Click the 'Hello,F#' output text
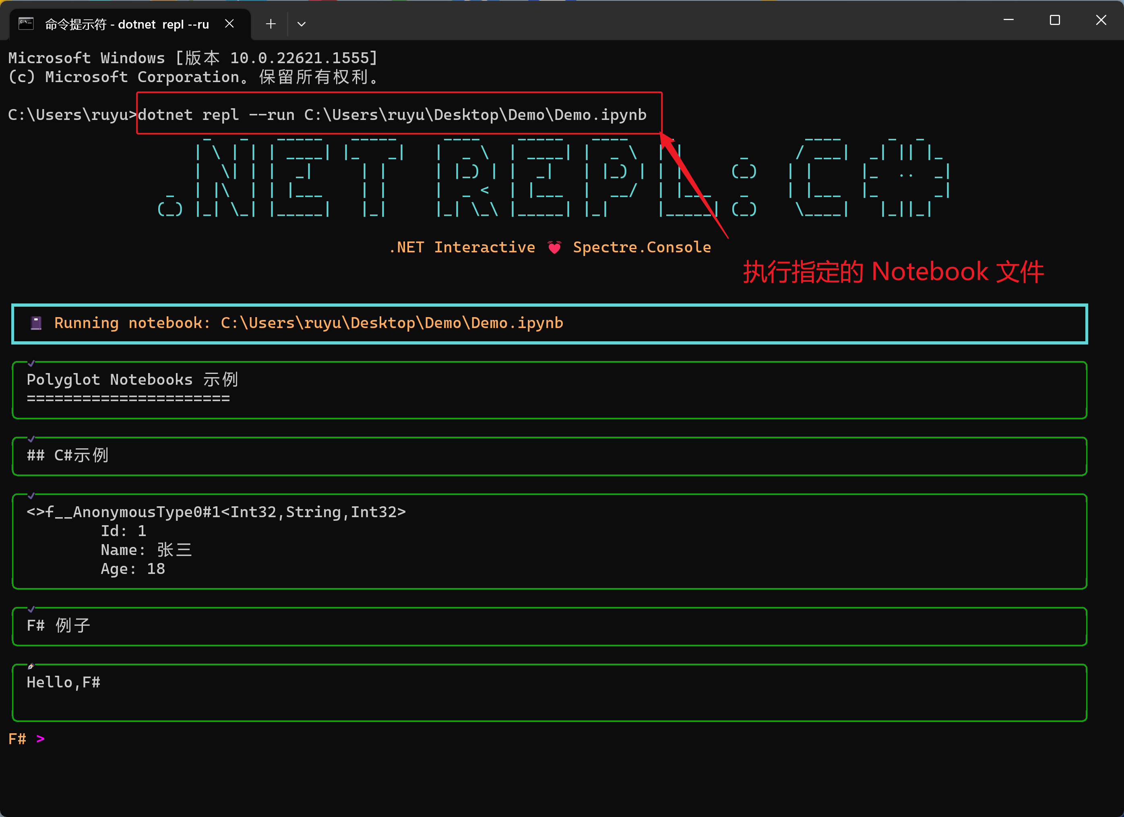Screen dimensions: 1124x817 click(64, 682)
